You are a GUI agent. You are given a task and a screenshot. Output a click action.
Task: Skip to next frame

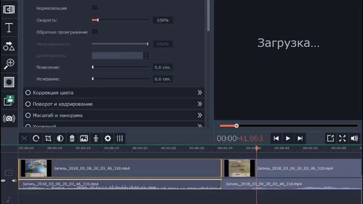point(300,138)
